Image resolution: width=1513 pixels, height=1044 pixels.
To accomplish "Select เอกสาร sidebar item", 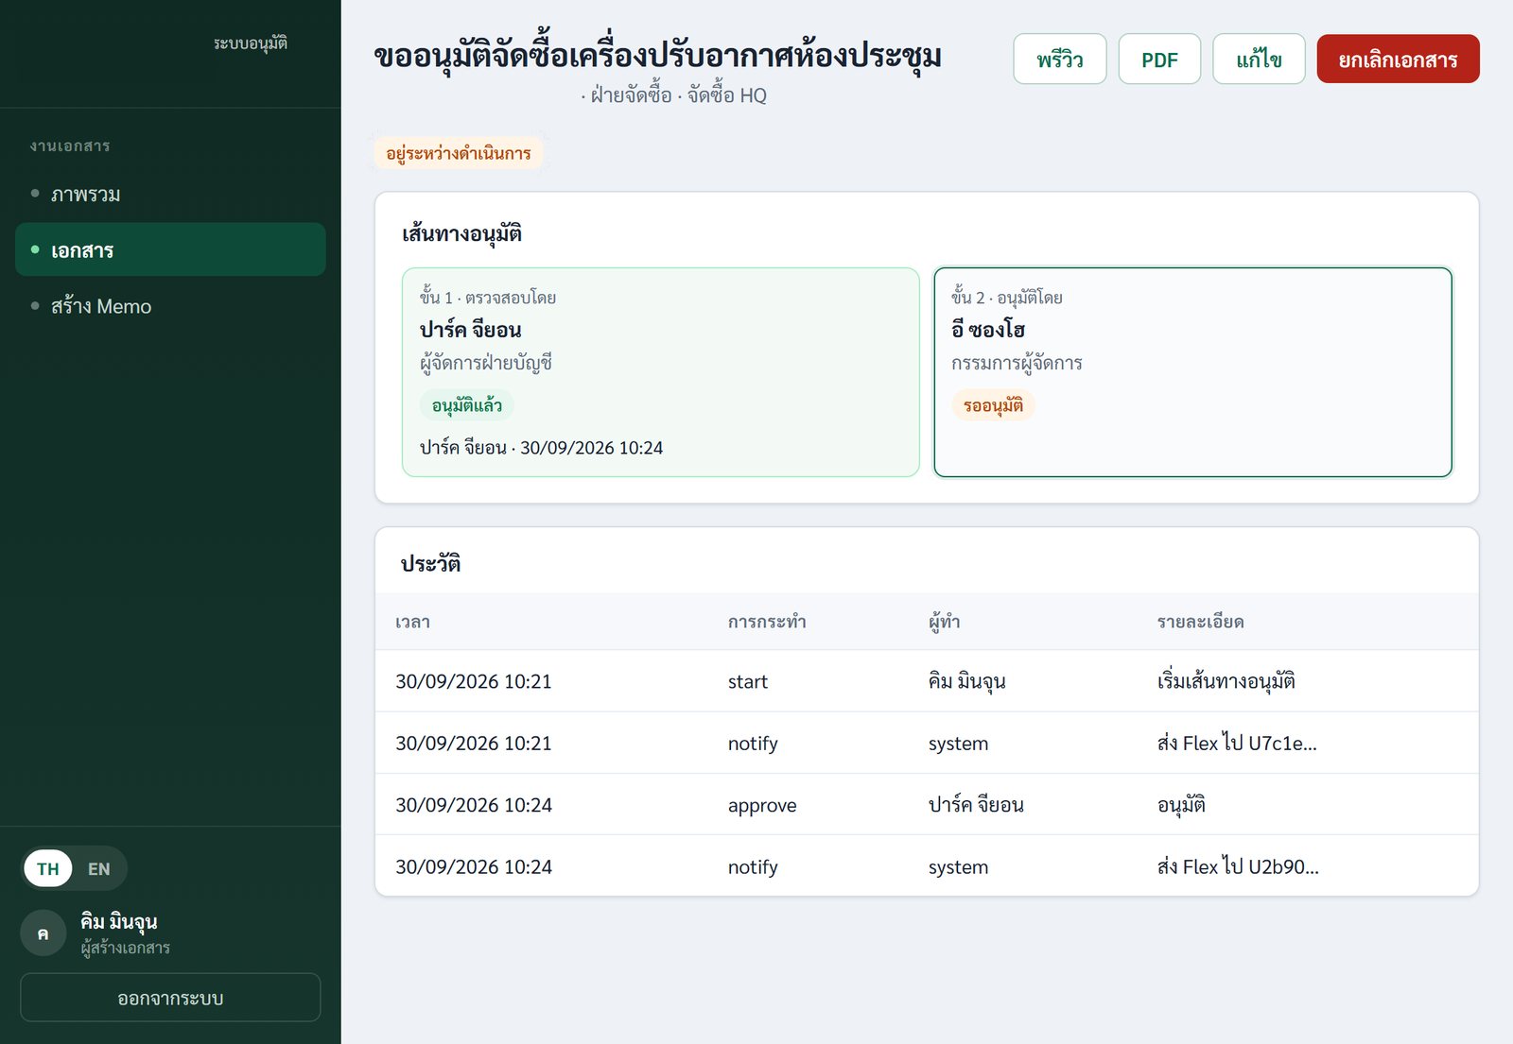I will 170,249.
